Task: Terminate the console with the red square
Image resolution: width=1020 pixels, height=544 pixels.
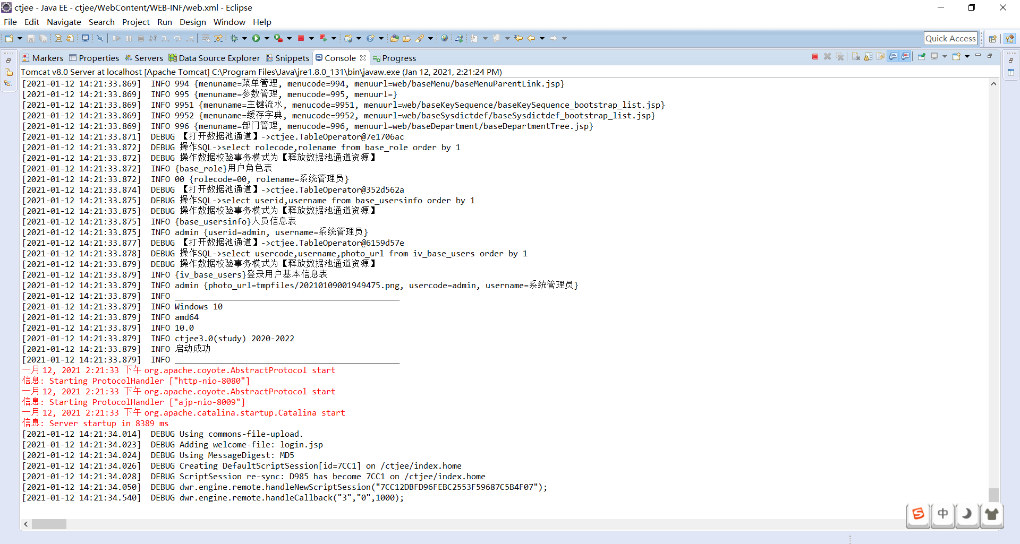Action: (815, 56)
